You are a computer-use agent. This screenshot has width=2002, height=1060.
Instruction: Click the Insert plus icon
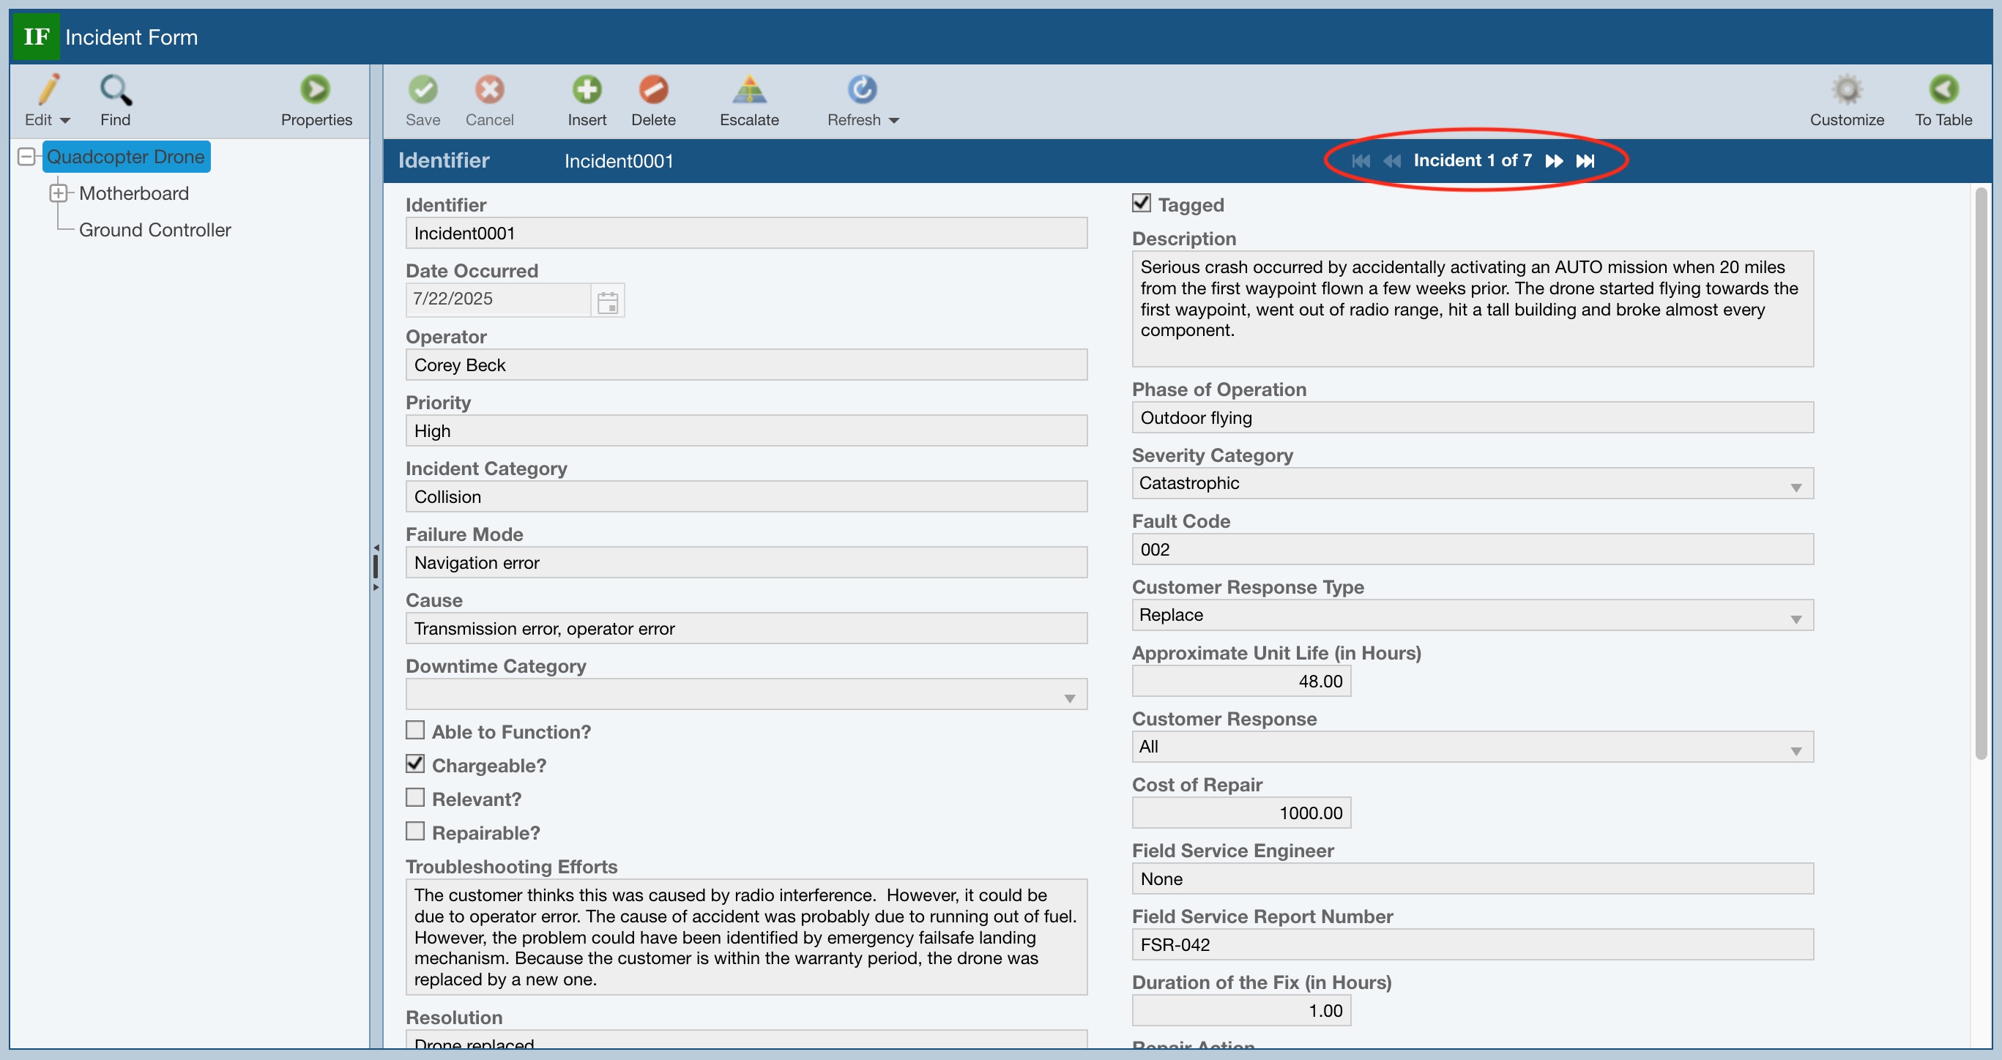(587, 90)
